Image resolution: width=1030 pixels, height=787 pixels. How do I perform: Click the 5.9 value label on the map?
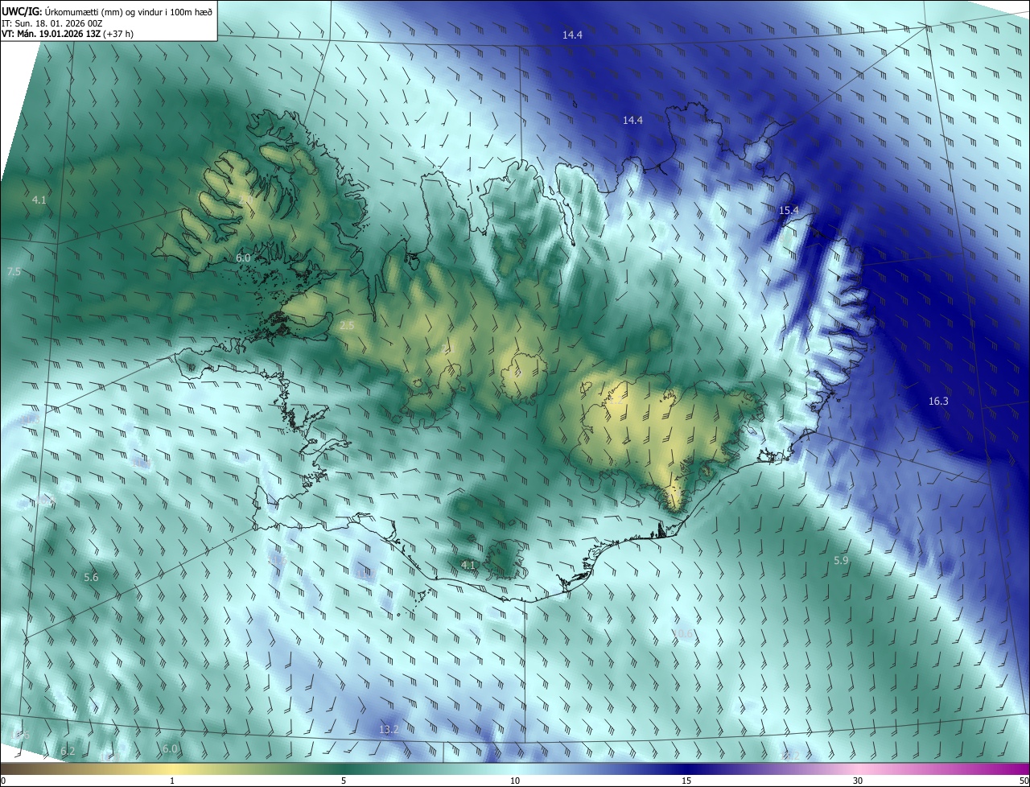coord(841,560)
